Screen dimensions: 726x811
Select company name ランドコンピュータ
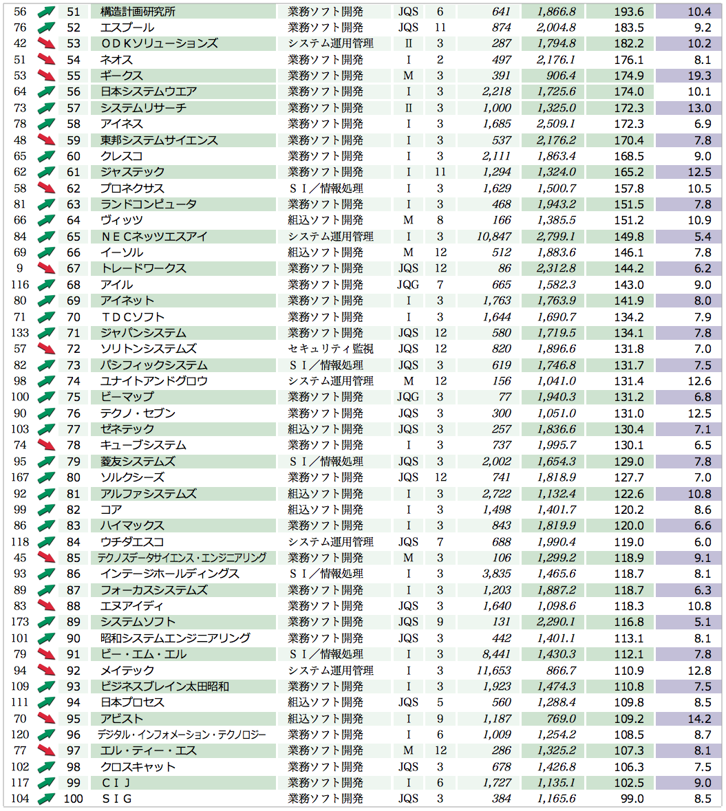[x=149, y=204]
